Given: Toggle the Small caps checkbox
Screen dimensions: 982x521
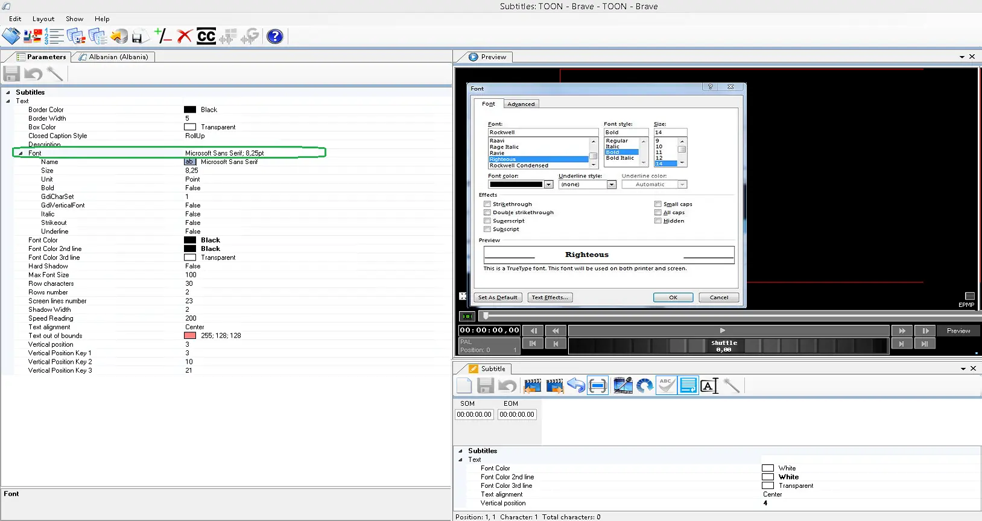Looking at the screenshot, I should (658, 204).
